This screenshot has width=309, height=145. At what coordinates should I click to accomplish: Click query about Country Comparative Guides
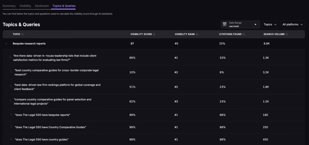(50, 127)
